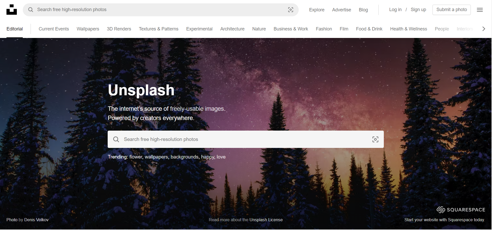
Task: Go to Architecture category
Action: [232, 29]
